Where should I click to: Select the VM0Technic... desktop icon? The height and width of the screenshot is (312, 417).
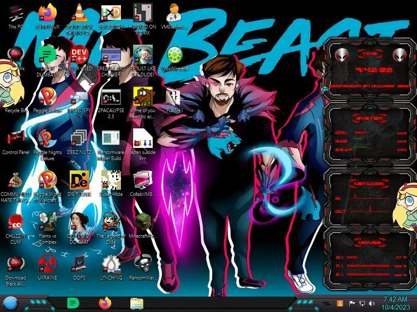pyautogui.click(x=174, y=16)
